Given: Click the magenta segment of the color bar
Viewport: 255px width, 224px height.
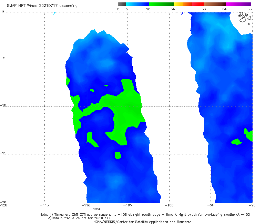Looking at the screenshot, I should pyautogui.click(x=238, y=4).
